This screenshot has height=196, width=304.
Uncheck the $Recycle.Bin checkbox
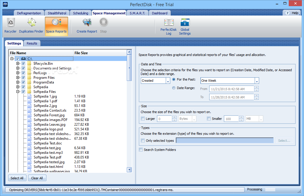[x=23, y=64]
